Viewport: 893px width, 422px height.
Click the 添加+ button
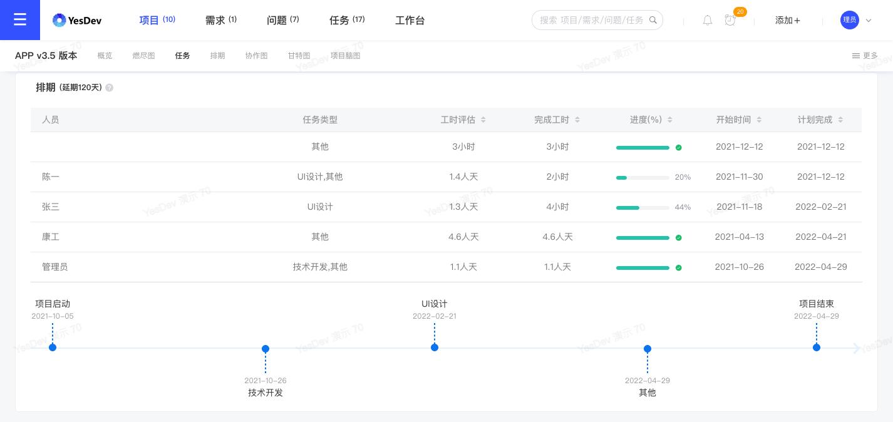coord(787,20)
